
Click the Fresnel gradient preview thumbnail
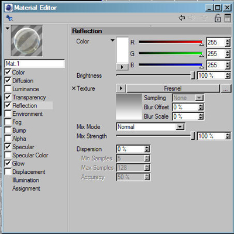(129, 106)
